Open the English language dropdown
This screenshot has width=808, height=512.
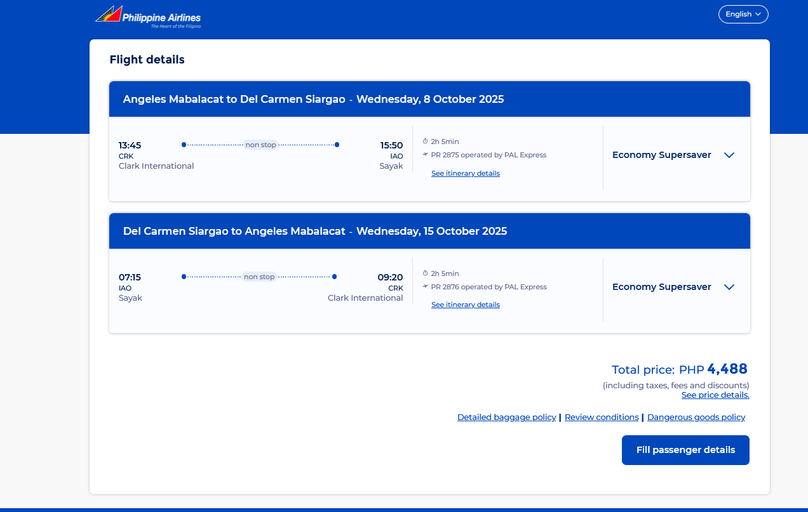pyautogui.click(x=743, y=14)
